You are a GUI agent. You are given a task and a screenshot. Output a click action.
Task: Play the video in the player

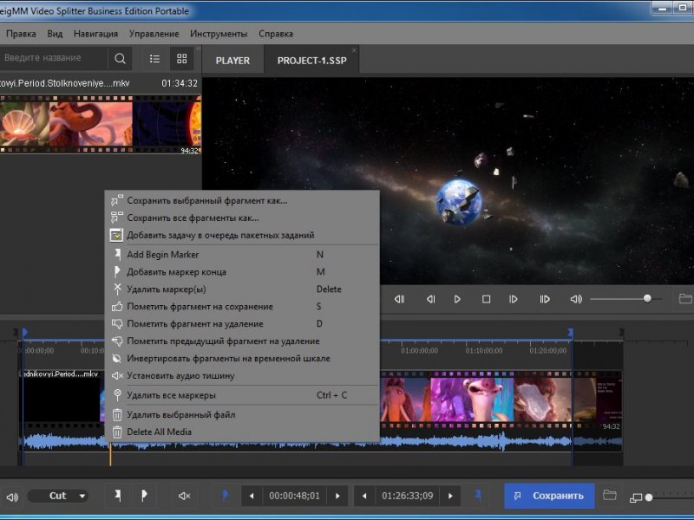click(457, 299)
